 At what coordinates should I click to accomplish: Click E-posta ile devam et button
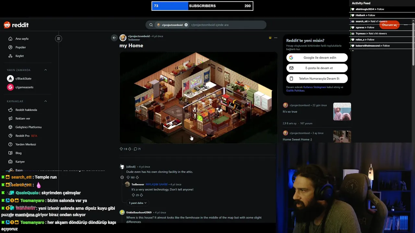point(317,68)
